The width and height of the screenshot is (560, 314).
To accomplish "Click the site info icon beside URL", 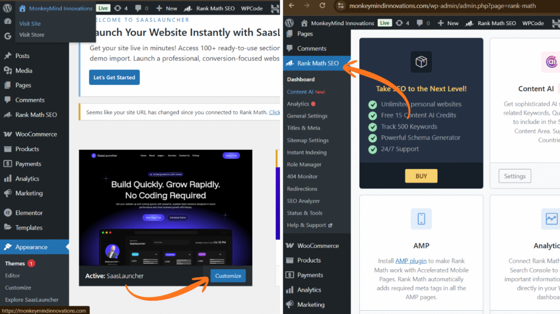I will click(340, 6).
